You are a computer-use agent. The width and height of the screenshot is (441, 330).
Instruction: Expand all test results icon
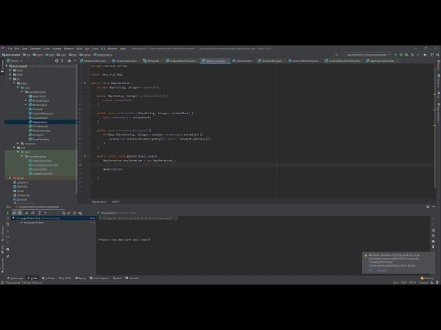39,212
